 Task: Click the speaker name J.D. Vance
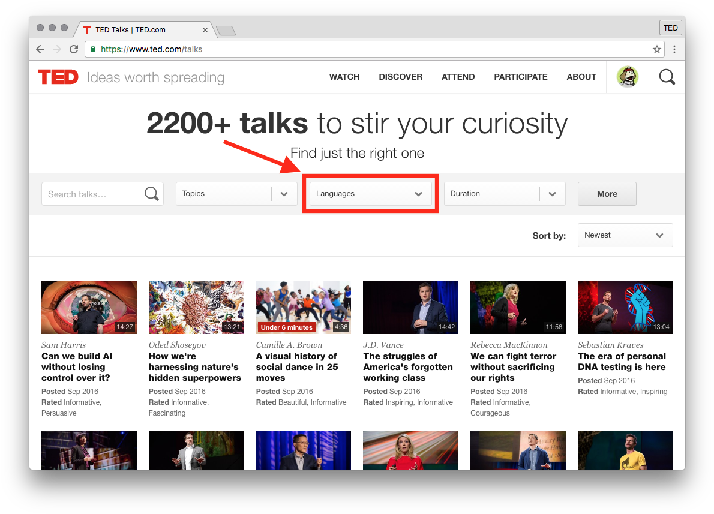click(x=383, y=345)
